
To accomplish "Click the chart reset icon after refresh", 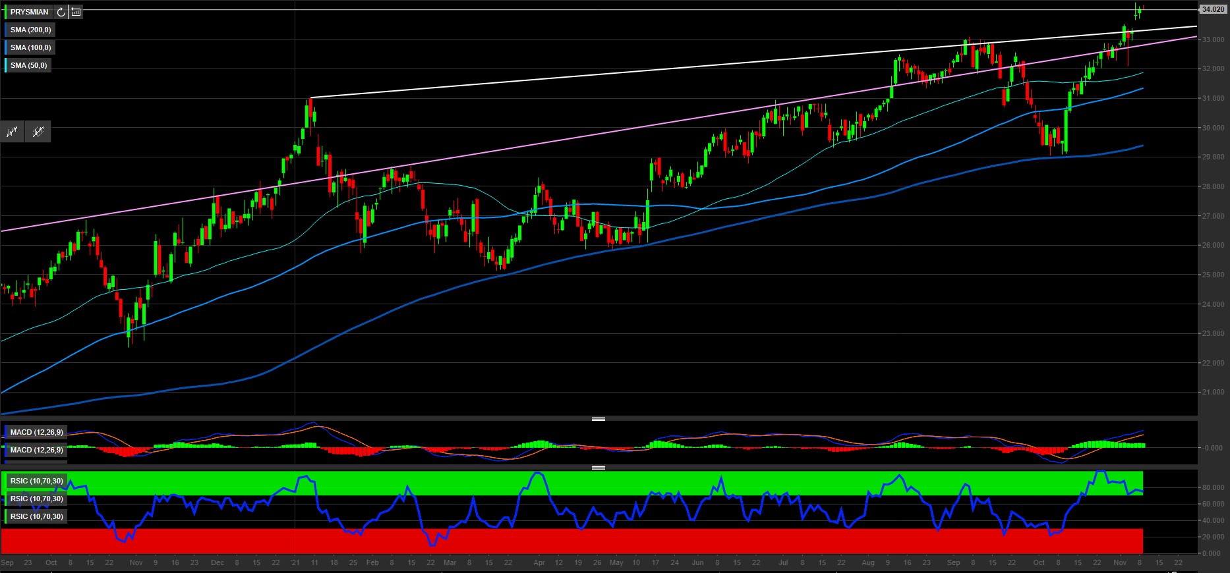I will [x=76, y=12].
